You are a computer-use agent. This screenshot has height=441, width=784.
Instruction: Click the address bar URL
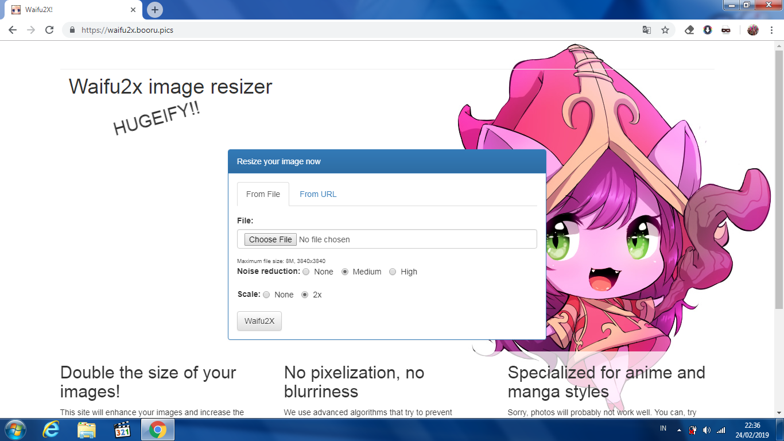coord(127,30)
